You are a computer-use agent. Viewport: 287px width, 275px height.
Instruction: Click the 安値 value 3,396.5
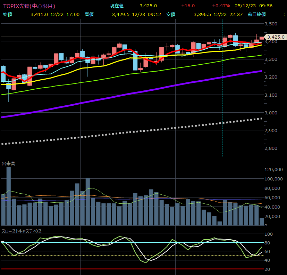[x=203, y=14]
